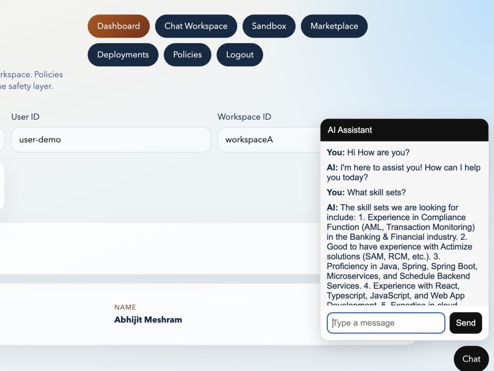Click the AI reply "I'm here to assist you!"
Screen dimensions: 494x371
point(404,172)
